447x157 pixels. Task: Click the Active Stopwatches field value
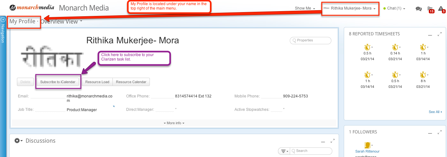pyautogui.click(x=284, y=110)
